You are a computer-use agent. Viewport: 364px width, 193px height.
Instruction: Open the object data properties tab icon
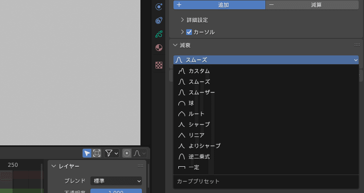(159, 35)
